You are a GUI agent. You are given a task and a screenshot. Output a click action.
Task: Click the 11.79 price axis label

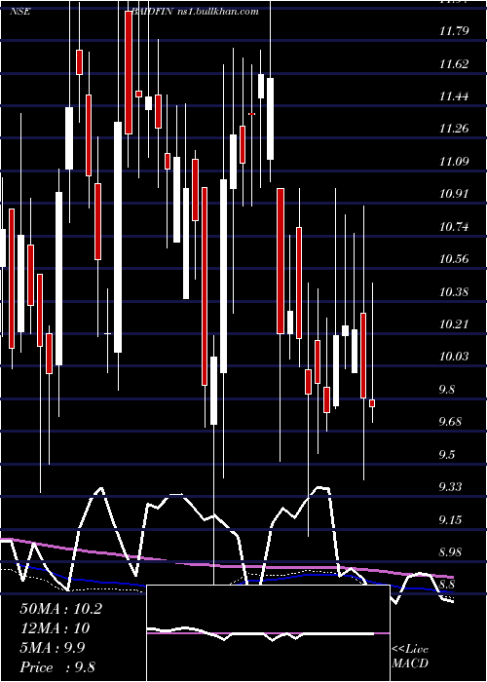[454, 31]
